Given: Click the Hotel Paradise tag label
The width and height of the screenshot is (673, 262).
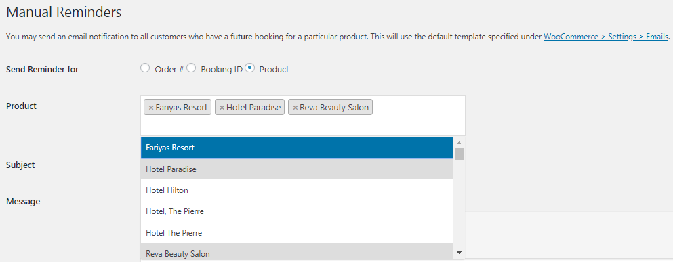Looking at the screenshot, I should [253, 108].
